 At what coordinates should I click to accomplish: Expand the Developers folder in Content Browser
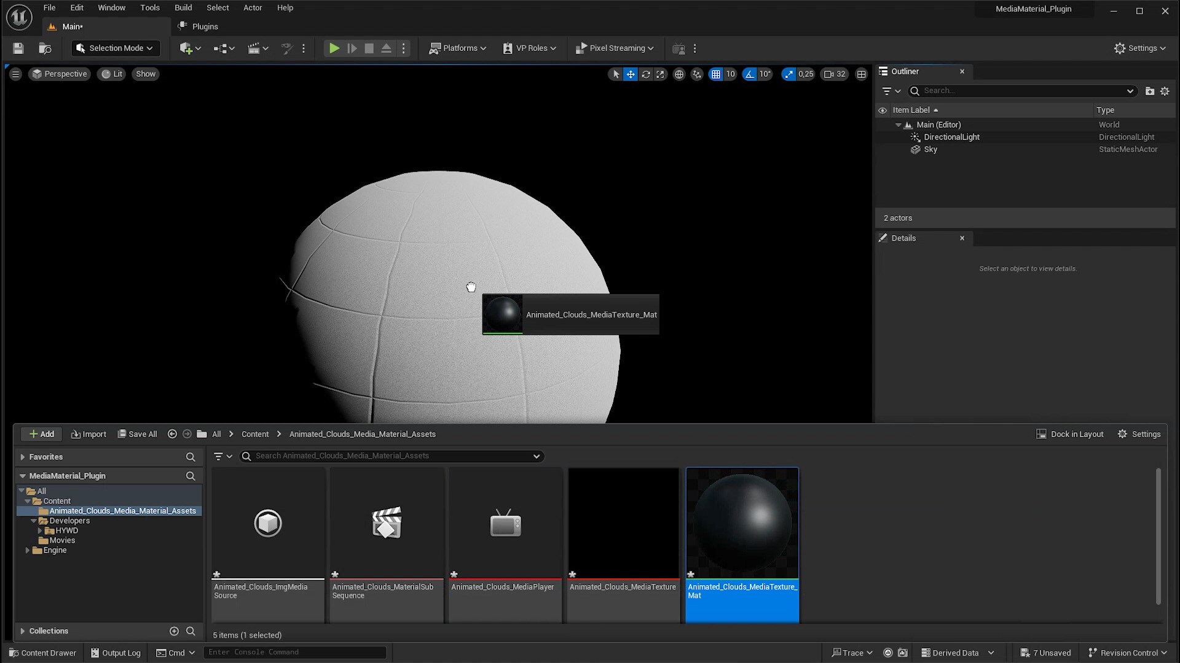(35, 521)
